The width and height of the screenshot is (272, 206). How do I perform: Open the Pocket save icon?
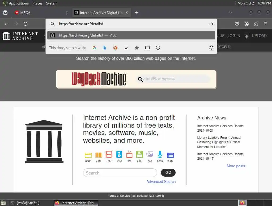[237, 24]
